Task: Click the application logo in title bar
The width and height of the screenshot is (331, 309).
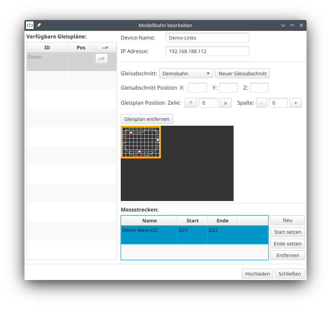Action: [x=30, y=25]
